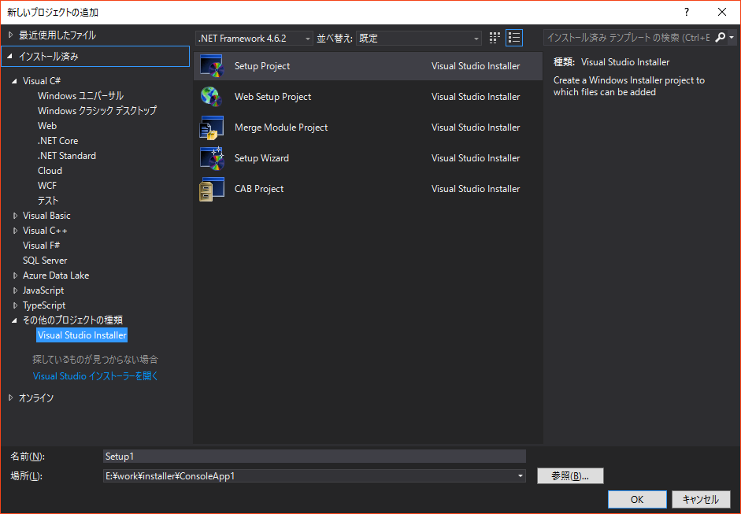Open the .NET Framework 4.6.2 dropdown

[x=307, y=37]
